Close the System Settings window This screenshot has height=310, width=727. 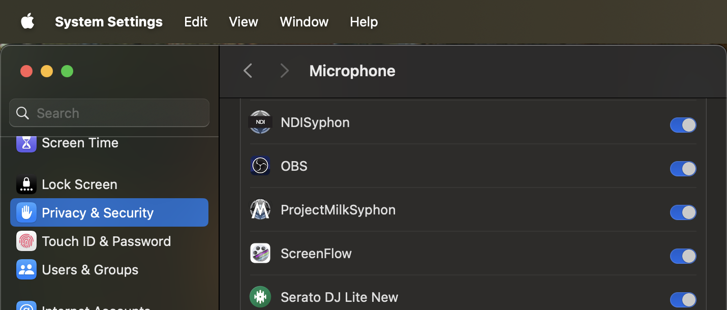point(26,71)
